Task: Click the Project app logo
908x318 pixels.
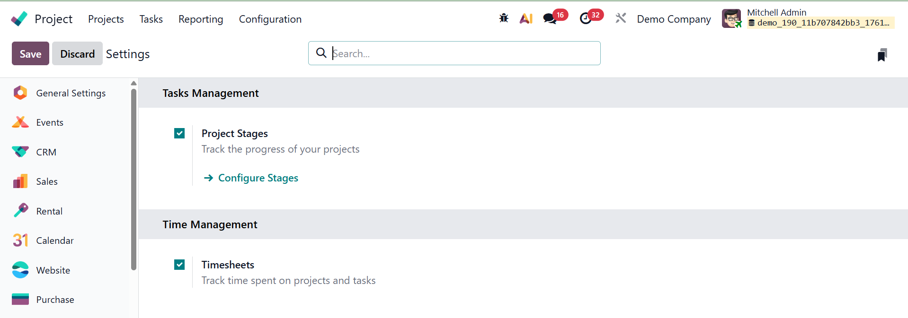Action: [x=19, y=19]
